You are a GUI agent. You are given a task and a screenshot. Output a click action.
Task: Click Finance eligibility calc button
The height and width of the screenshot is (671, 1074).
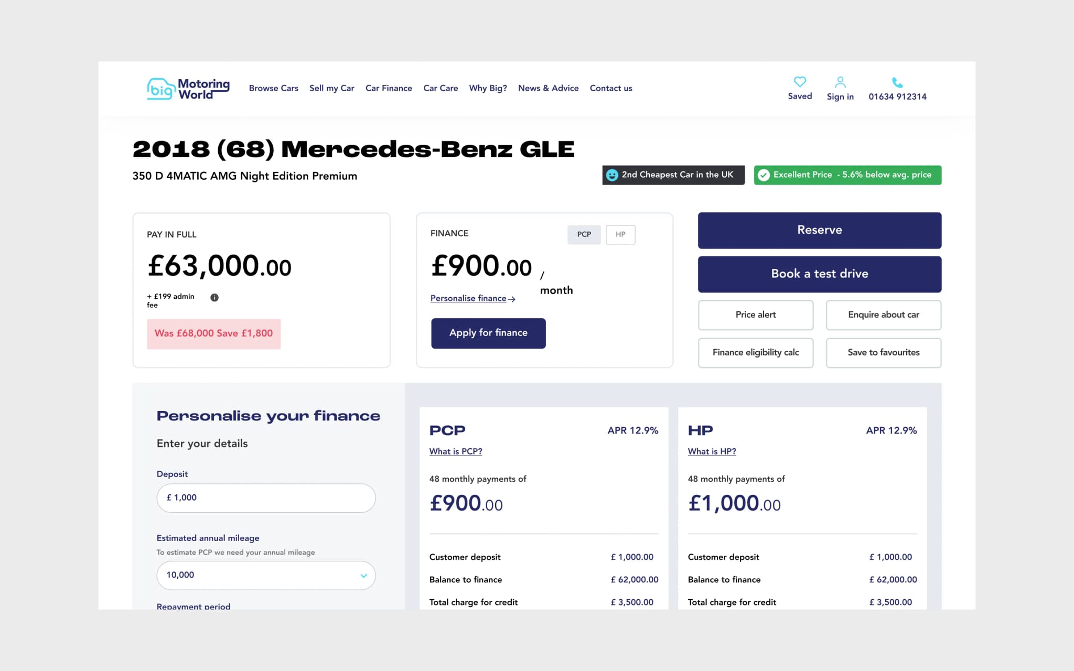[x=755, y=352]
